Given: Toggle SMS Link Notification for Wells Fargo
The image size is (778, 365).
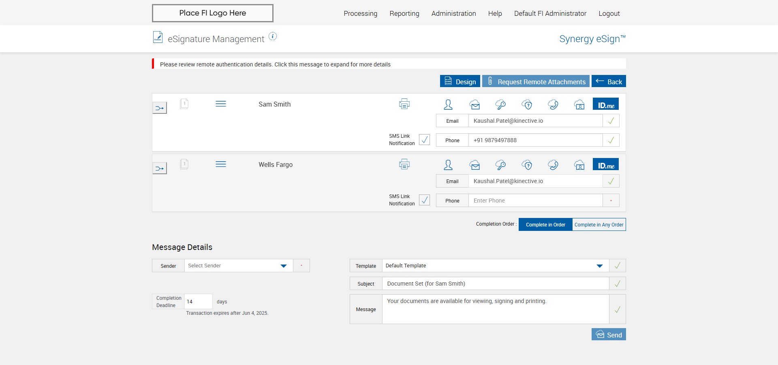Looking at the screenshot, I should click(424, 200).
